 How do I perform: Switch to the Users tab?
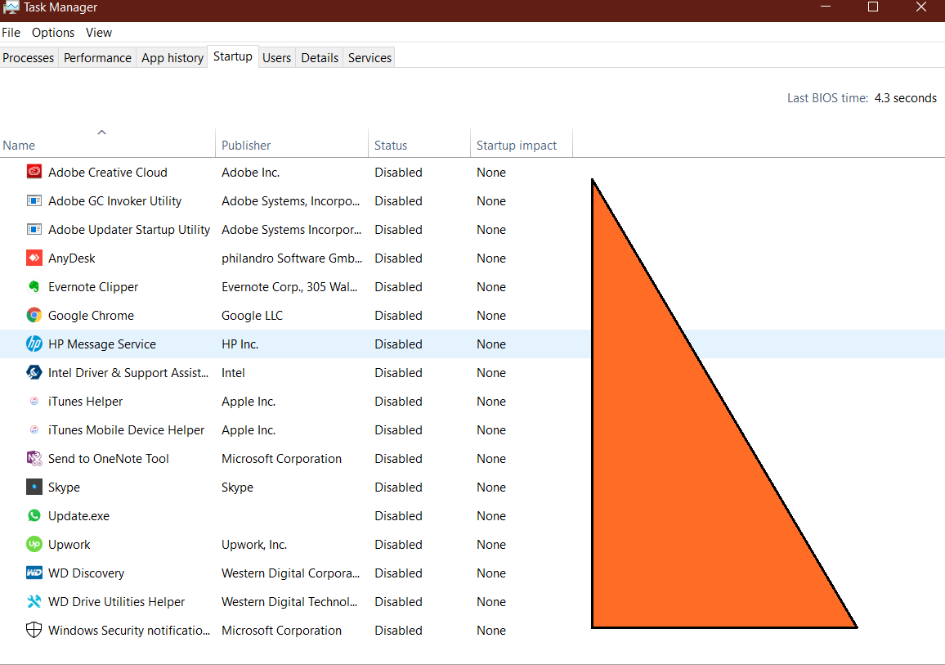[x=276, y=58]
